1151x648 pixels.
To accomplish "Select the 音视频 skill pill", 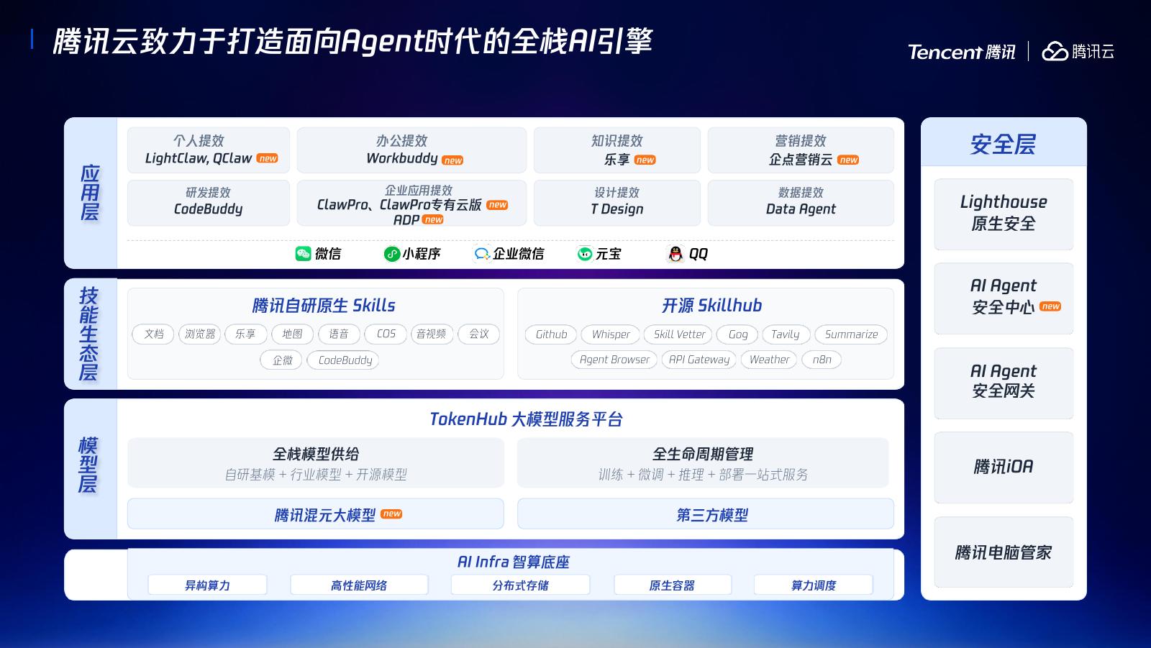I will [432, 334].
